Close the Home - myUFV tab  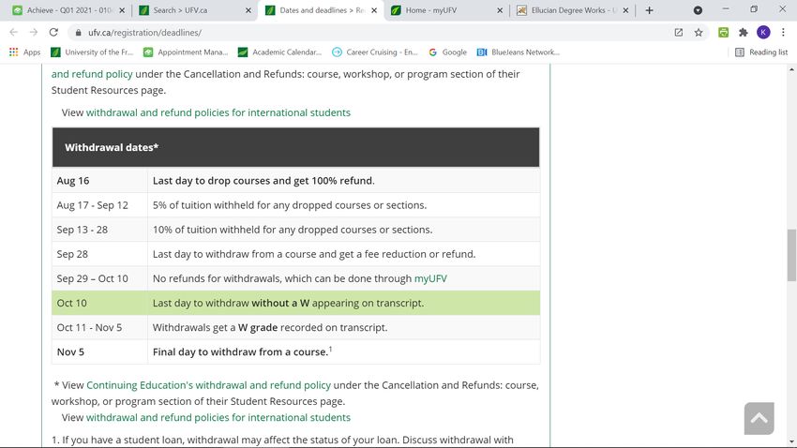[500, 10]
